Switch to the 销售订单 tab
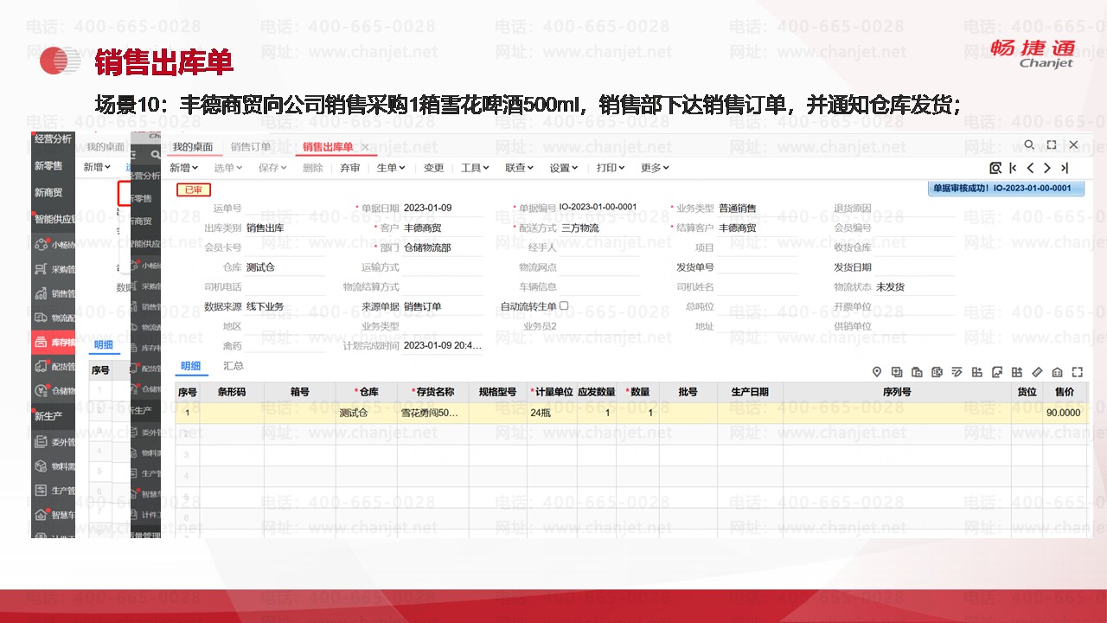Screen dimensions: 1107x623 [x=251, y=147]
